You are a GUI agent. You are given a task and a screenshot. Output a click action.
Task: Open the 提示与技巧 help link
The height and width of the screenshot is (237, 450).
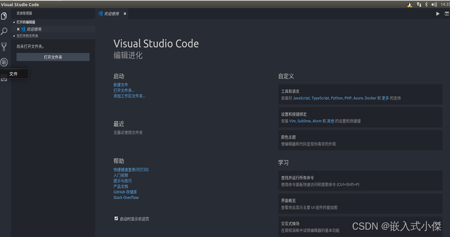(122, 181)
